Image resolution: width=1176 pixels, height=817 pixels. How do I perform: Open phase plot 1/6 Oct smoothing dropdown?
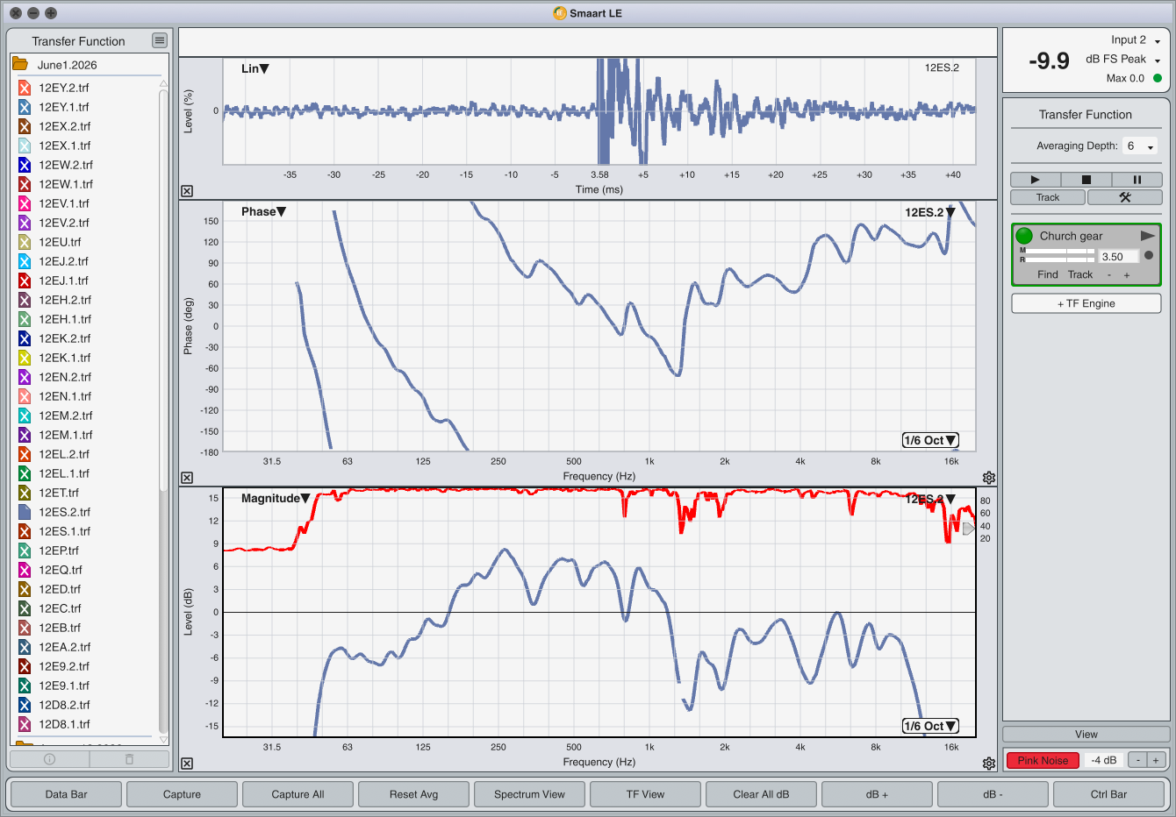(x=930, y=440)
